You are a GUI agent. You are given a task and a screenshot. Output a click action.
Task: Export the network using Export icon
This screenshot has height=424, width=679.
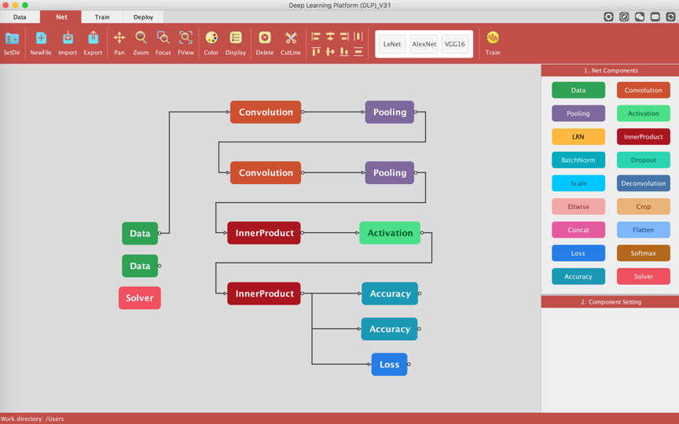click(93, 39)
